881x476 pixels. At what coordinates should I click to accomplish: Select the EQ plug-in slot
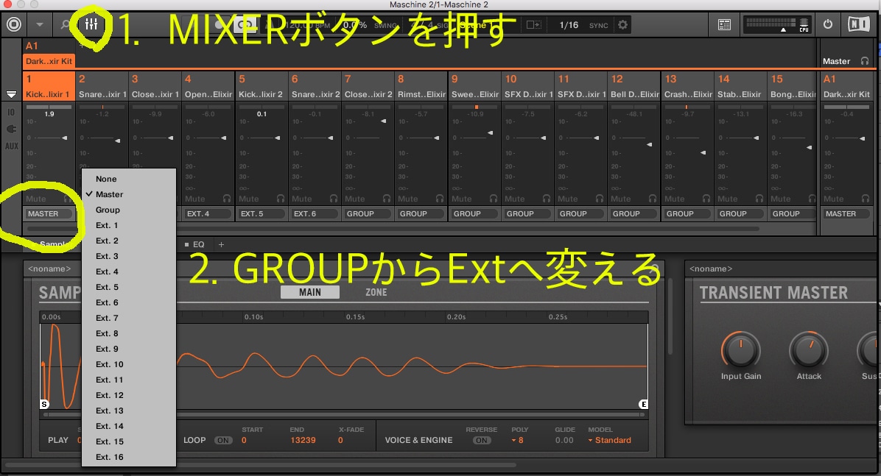coord(195,245)
